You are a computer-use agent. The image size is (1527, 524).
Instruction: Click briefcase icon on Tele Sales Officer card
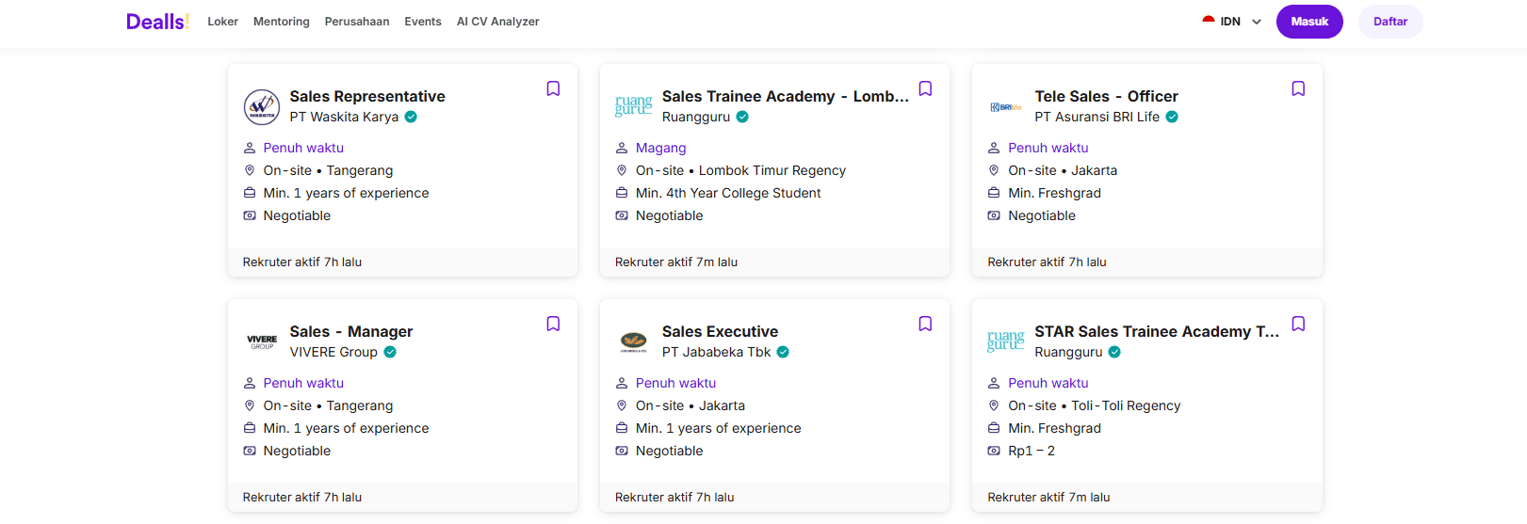pos(994,193)
